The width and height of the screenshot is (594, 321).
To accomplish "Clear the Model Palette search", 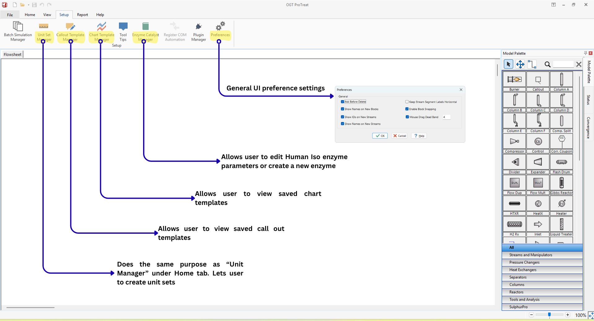I will (579, 64).
